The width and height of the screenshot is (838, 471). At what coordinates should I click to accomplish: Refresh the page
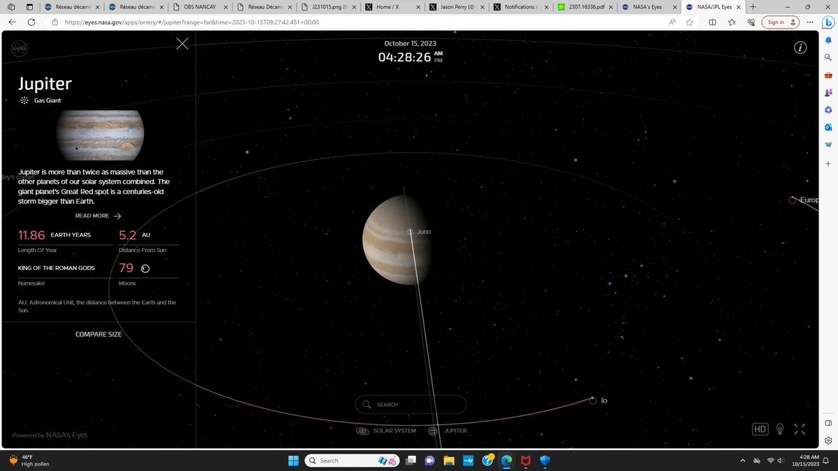(32, 22)
